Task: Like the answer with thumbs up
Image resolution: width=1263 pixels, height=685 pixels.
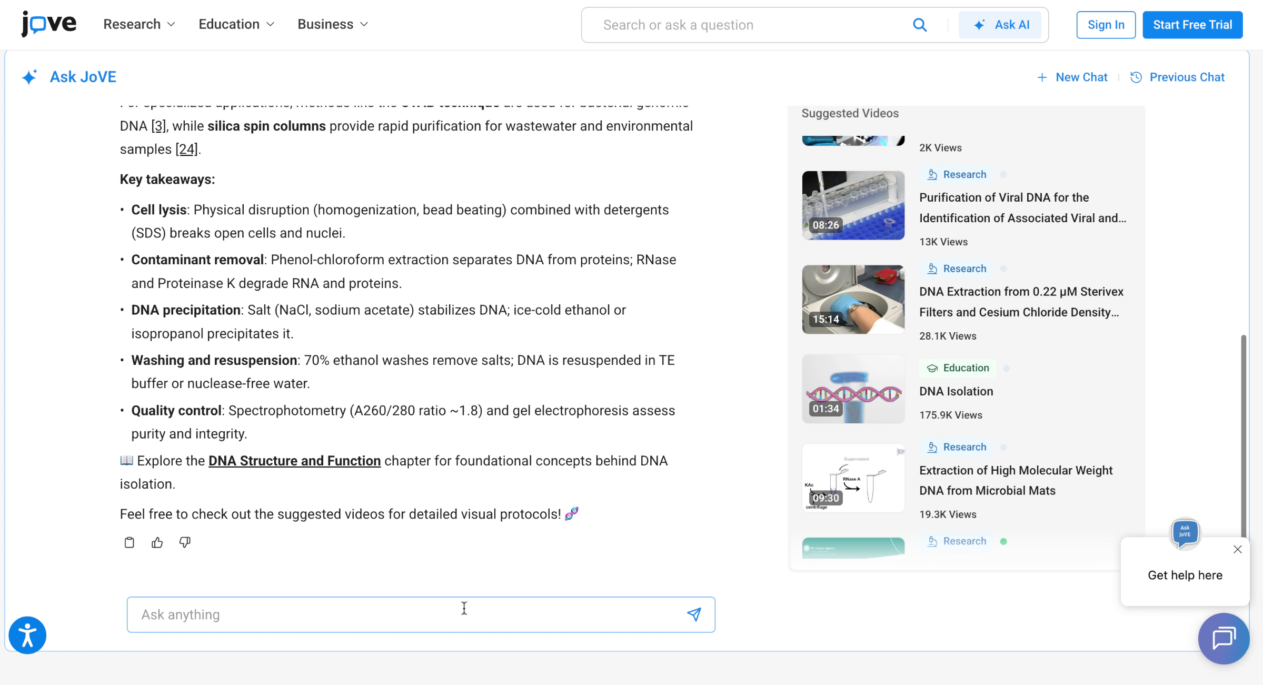Action: coord(157,542)
